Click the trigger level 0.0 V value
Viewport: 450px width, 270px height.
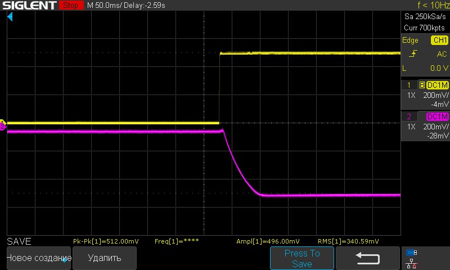[x=439, y=68]
